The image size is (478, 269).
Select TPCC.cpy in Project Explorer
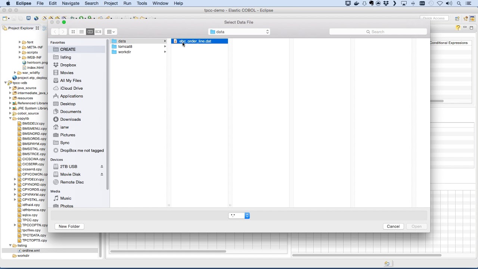pos(30,220)
